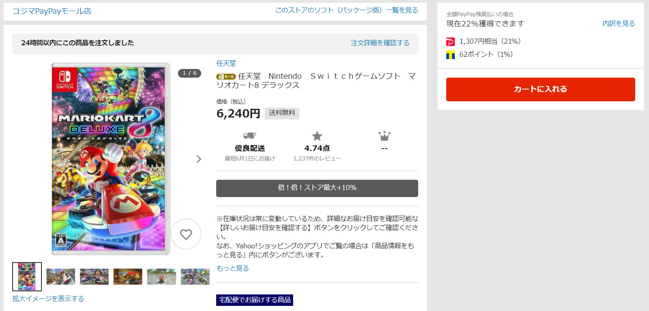This screenshot has height=311, width=649.
Task: Open 任天堂 brand link
Action: coord(226,63)
